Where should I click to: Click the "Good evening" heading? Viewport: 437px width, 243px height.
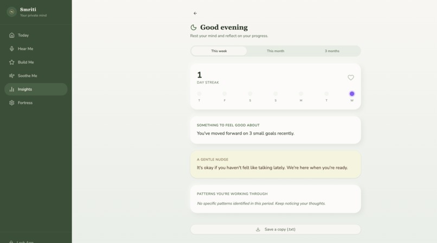(224, 27)
